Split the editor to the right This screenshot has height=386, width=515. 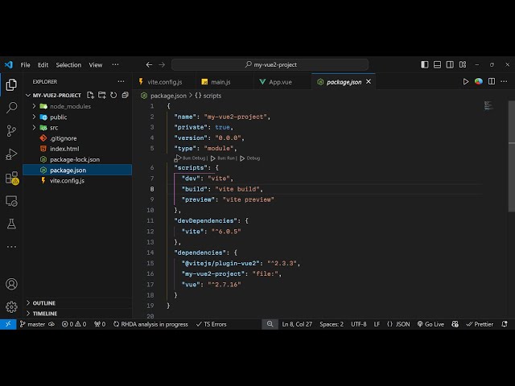click(492, 81)
